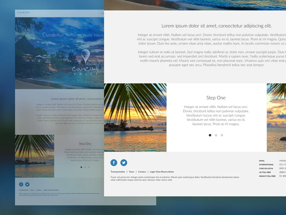Click the INTERNATIONAL label in footer

point(266,164)
